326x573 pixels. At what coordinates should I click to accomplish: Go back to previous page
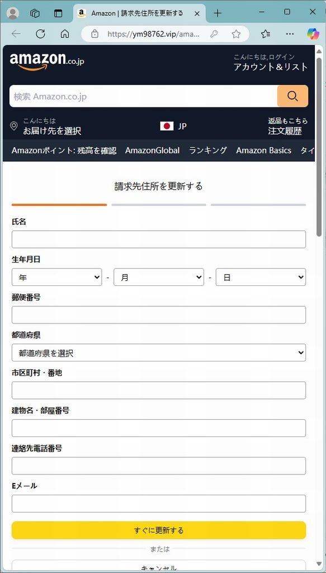pyautogui.click(x=16, y=34)
